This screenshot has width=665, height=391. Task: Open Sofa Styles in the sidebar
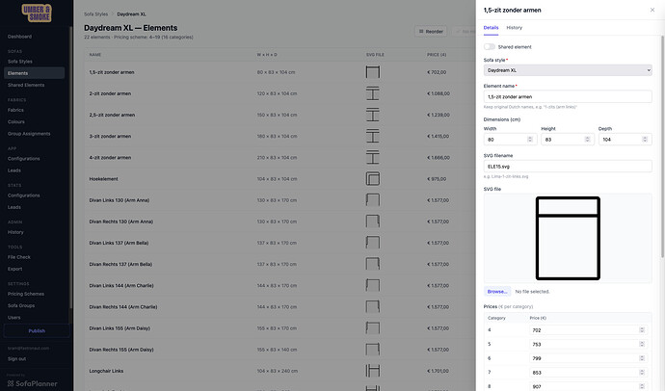point(20,62)
